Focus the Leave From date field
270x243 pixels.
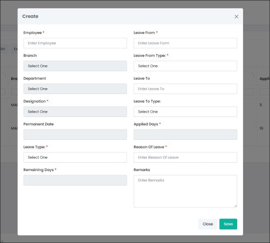click(x=185, y=43)
